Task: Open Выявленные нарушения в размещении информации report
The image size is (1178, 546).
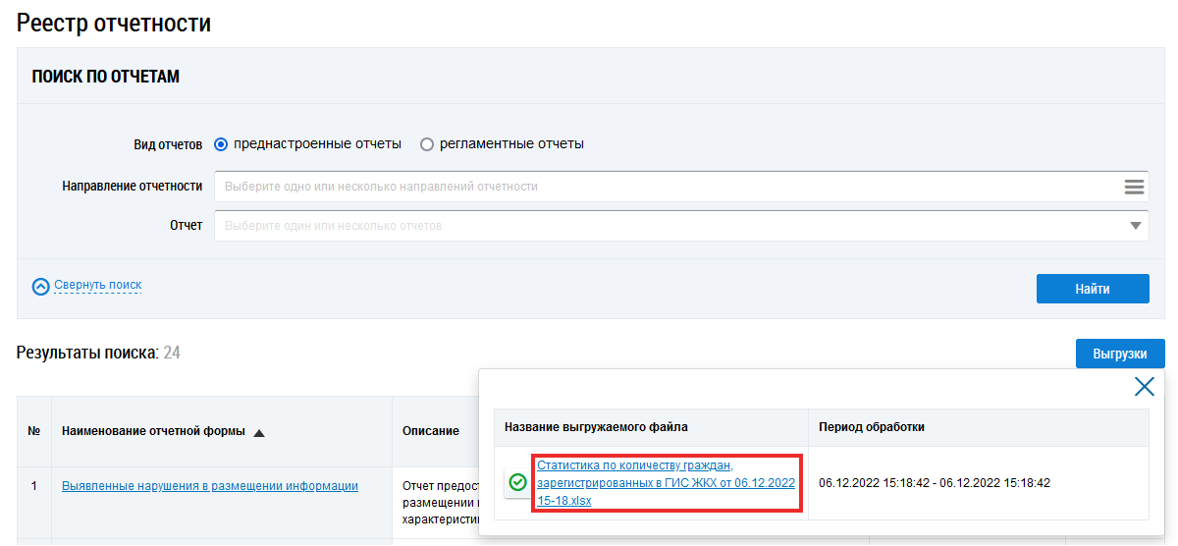Action: [209, 485]
